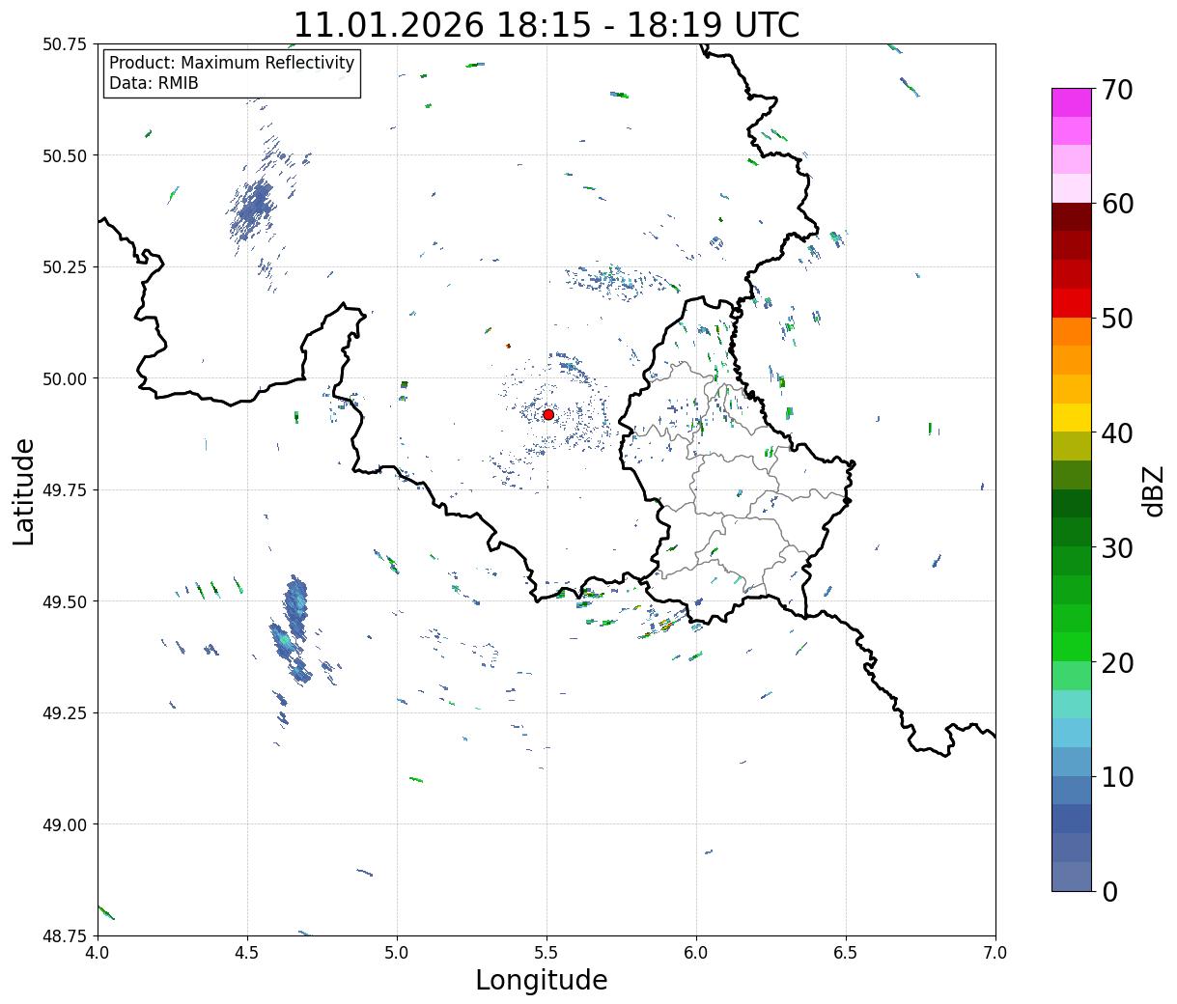Click the latitude tick label 50.25

[x=65, y=267]
